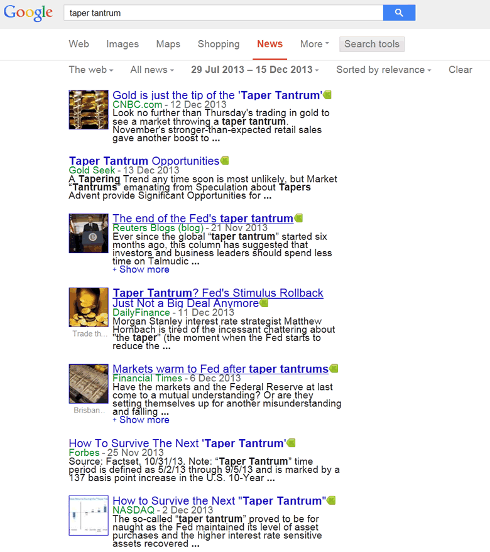This screenshot has width=490, height=552.
Task: Click green tag icon after Forbes headline
Action: click(x=291, y=443)
